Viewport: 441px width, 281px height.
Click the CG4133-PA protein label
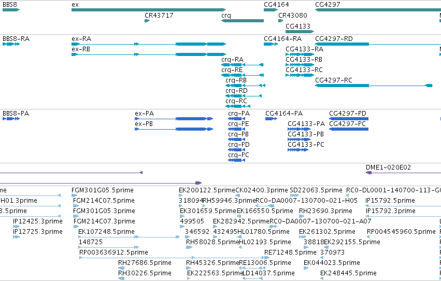click(x=306, y=124)
